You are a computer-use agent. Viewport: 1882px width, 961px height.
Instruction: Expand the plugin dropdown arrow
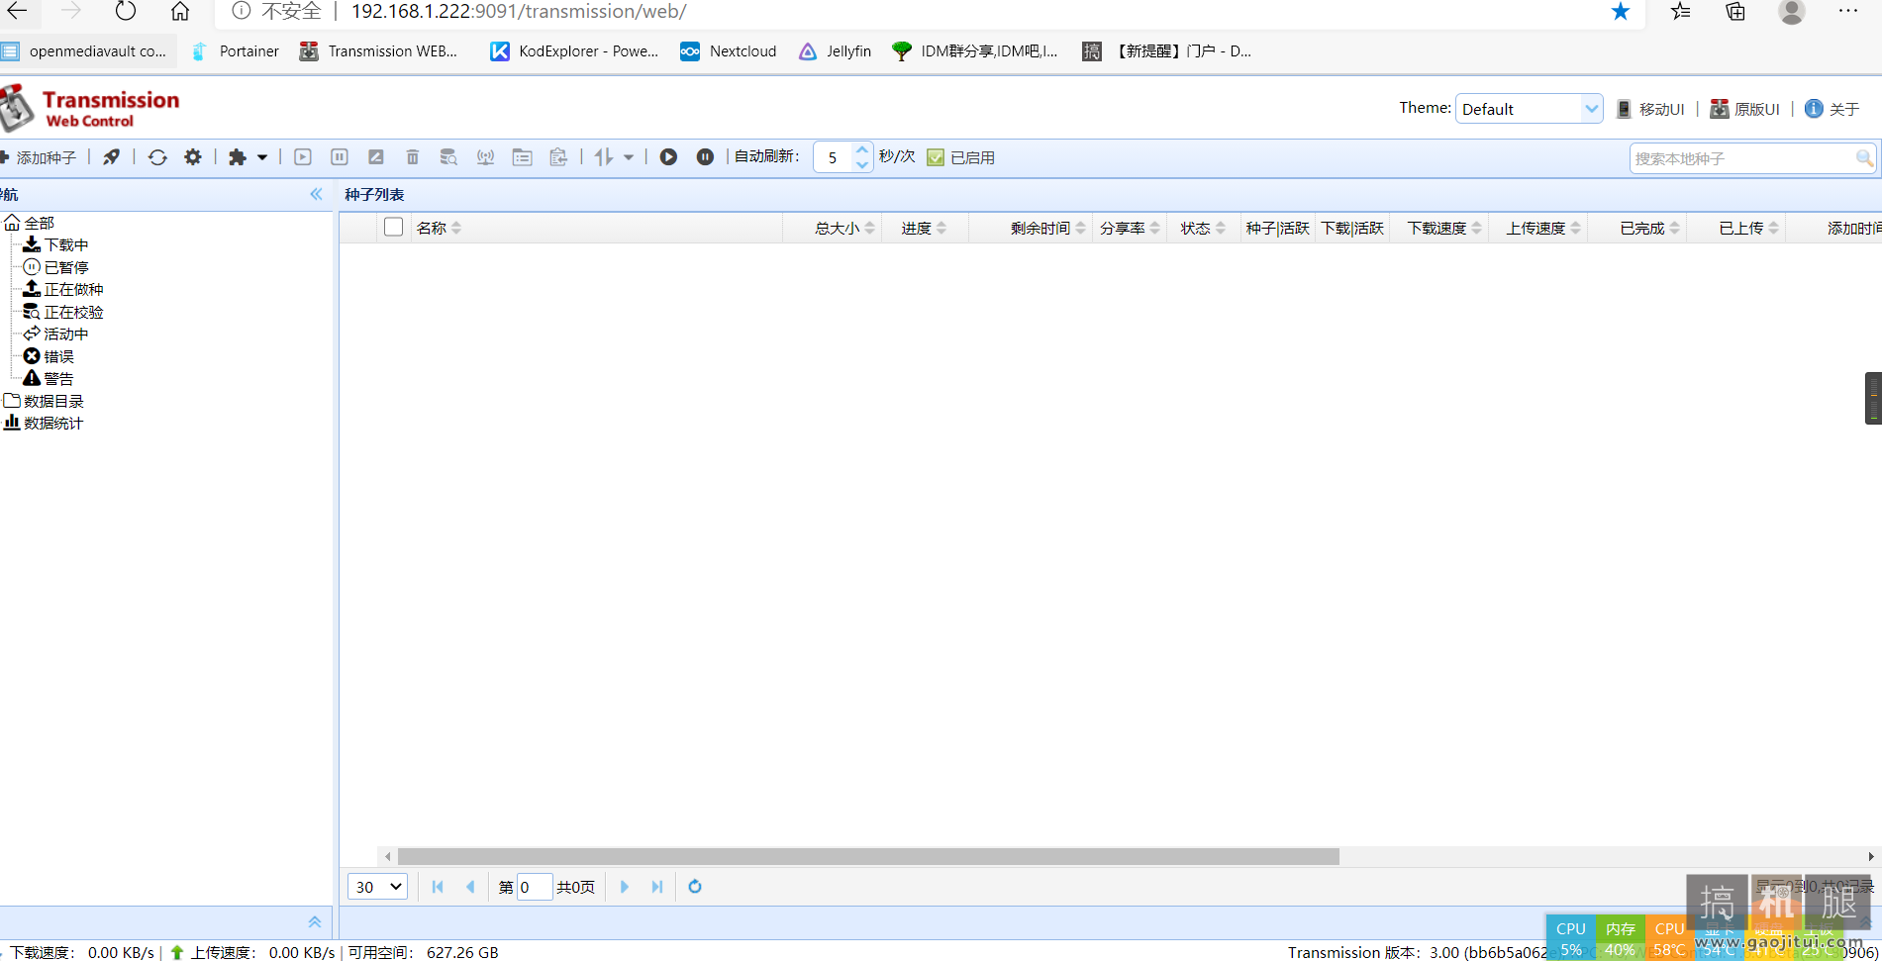coord(262,157)
